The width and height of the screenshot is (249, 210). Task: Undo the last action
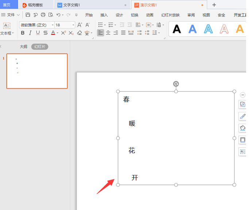click(x=58, y=15)
